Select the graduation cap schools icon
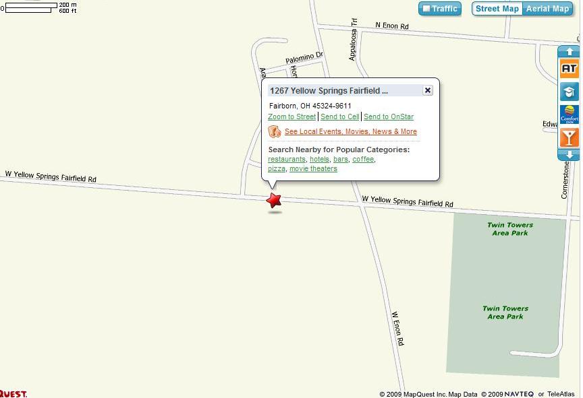 click(570, 92)
